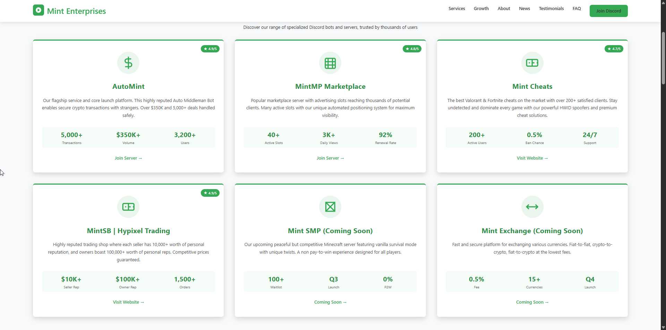666x330 pixels.
Task: Go to the About section
Action: tap(504, 9)
